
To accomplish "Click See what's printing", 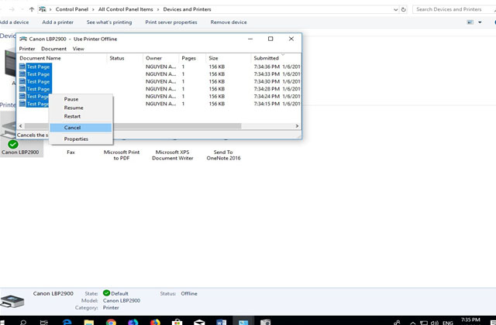I will pyautogui.click(x=109, y=22).
